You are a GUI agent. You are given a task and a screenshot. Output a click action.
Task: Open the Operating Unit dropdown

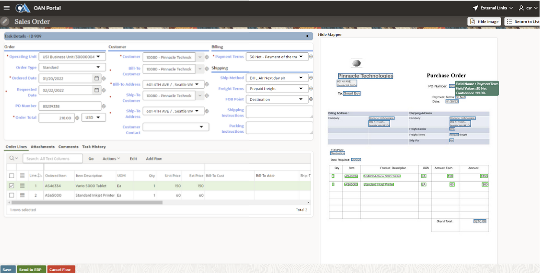tap(72, 57)
